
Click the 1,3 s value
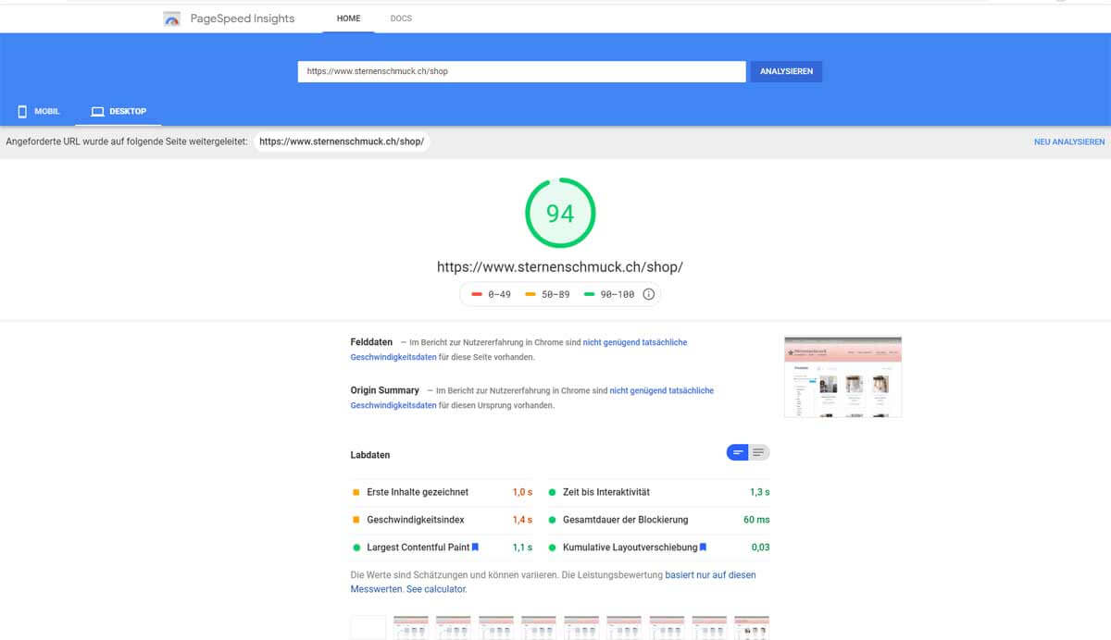(x=759, y=492)
